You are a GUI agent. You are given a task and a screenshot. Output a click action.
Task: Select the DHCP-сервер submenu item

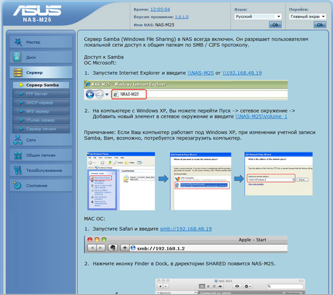41,103
